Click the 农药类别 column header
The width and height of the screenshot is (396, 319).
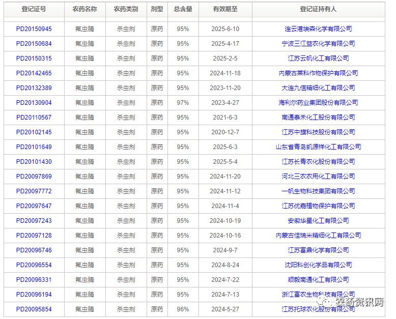tap(126, 9)
